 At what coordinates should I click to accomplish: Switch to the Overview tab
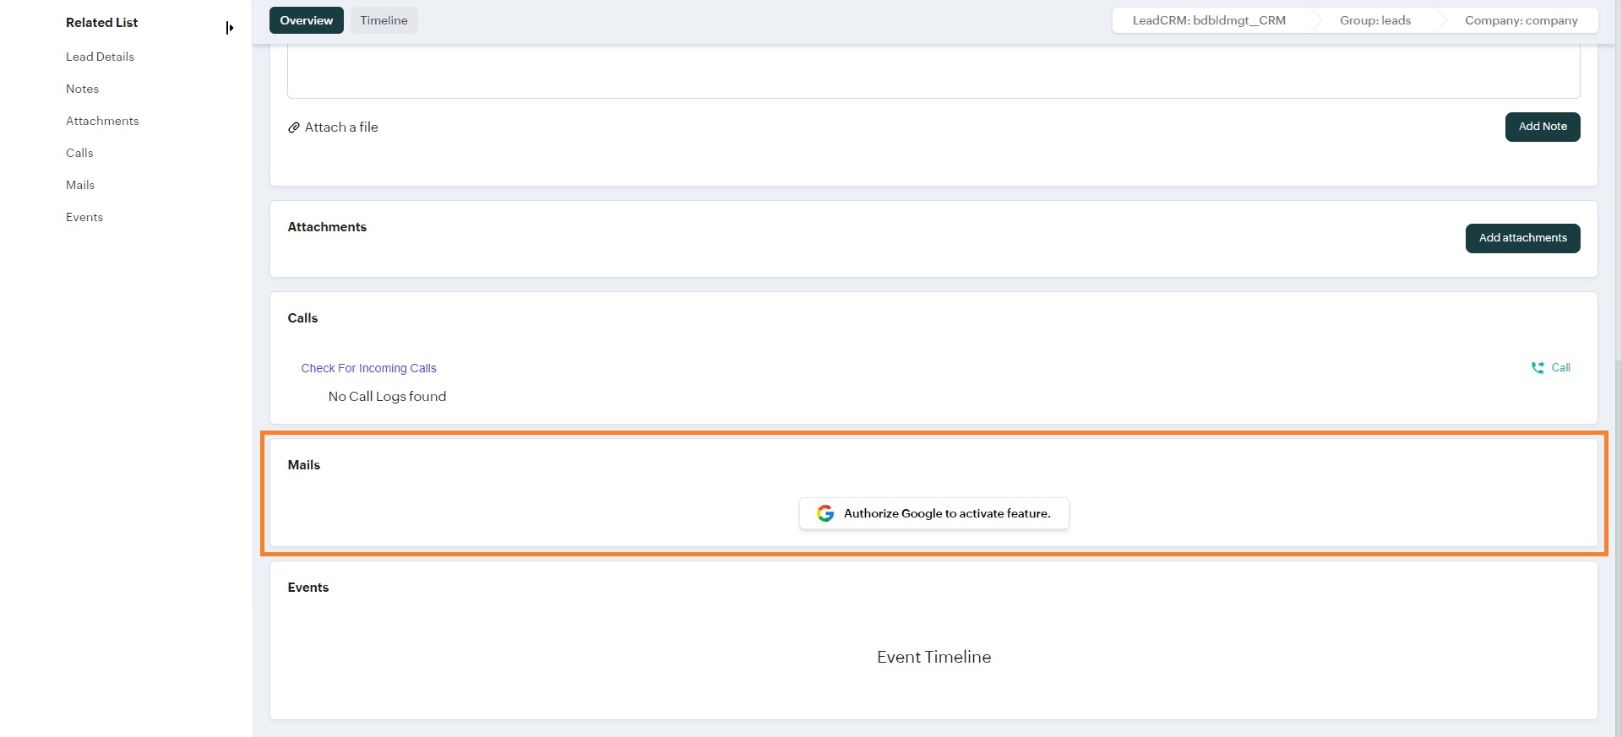click(307, 20)
